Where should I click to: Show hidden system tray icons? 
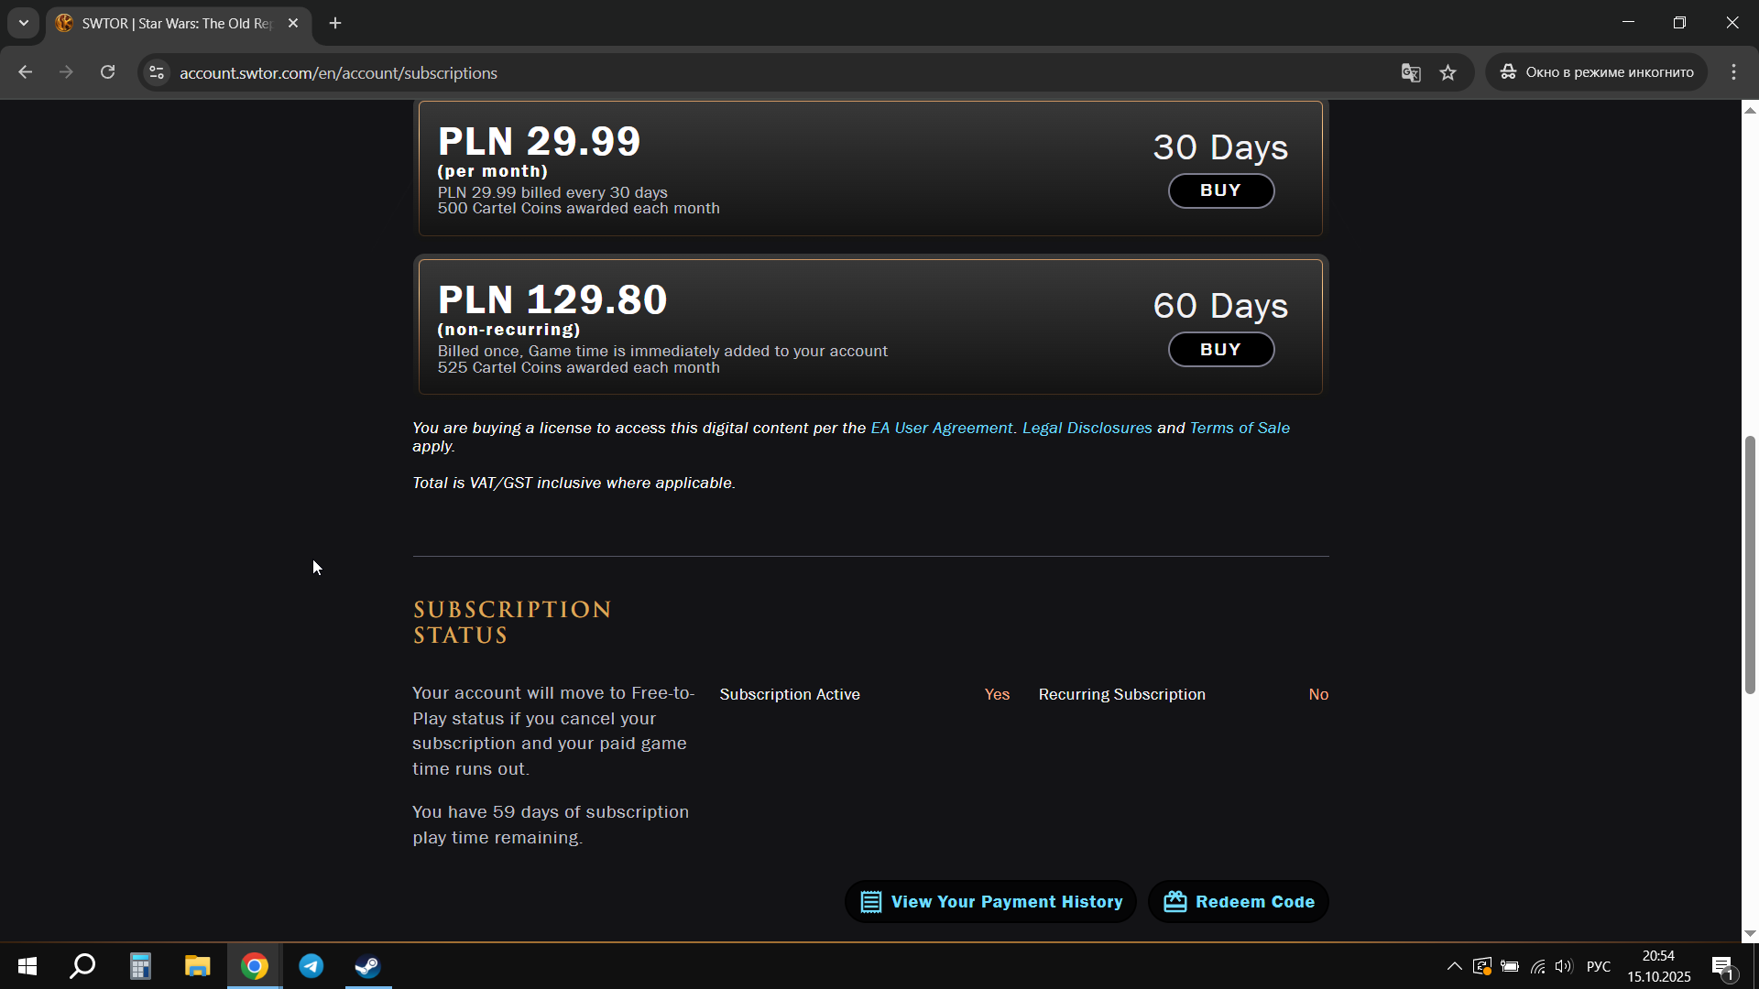[x=1454, y=966]
